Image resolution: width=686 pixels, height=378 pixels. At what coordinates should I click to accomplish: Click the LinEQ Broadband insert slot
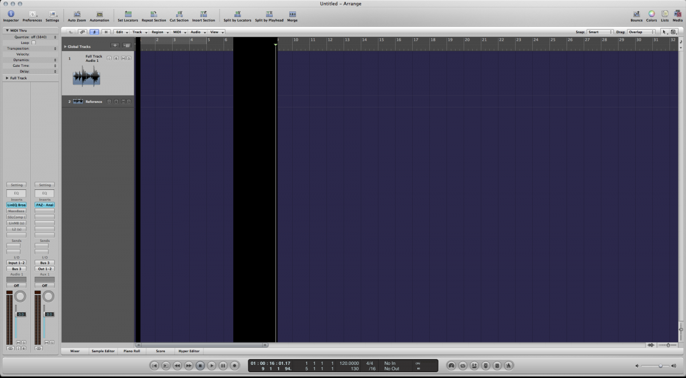point(16,205)
